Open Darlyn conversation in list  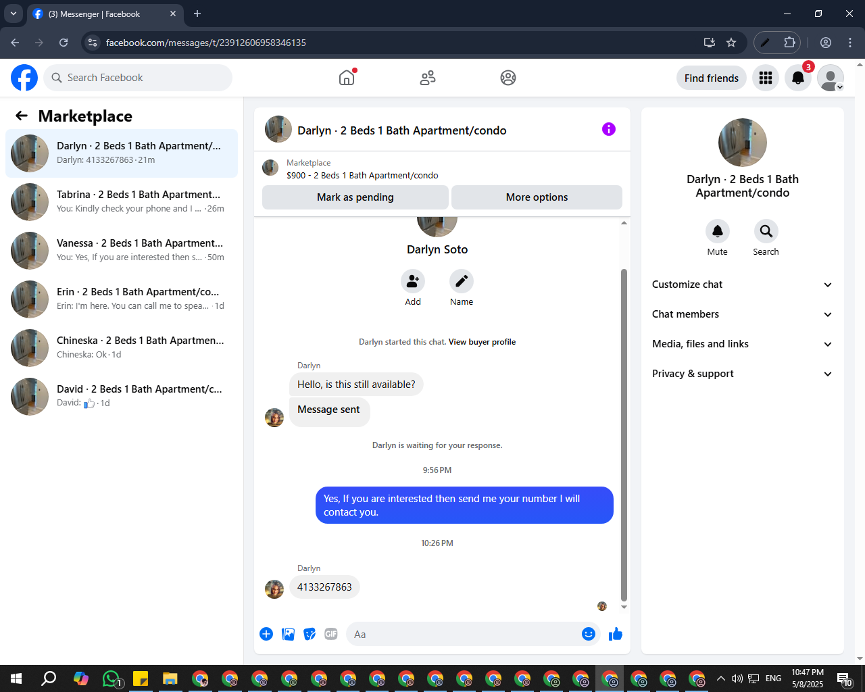pyautogui.click(x=122, y=153)
